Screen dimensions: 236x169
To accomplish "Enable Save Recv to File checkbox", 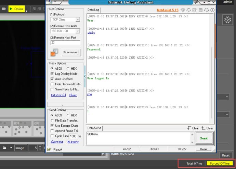I will (52, 89).
